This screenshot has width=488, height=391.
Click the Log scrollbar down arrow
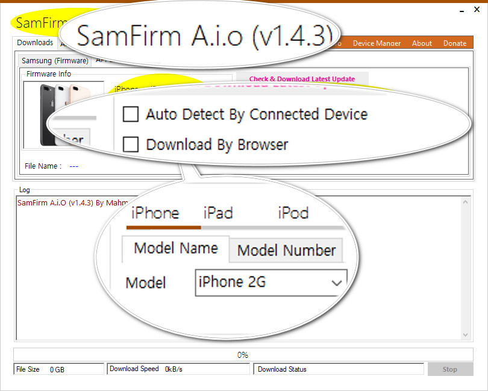coord(465,334)
